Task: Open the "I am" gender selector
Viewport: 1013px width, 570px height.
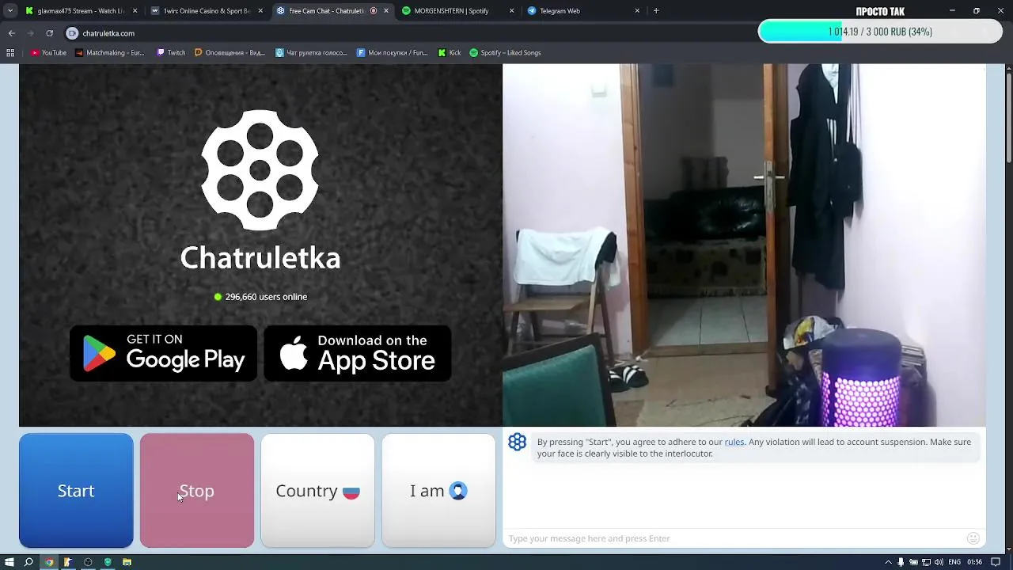Action: pyautogui.click(x=438, y=491)
